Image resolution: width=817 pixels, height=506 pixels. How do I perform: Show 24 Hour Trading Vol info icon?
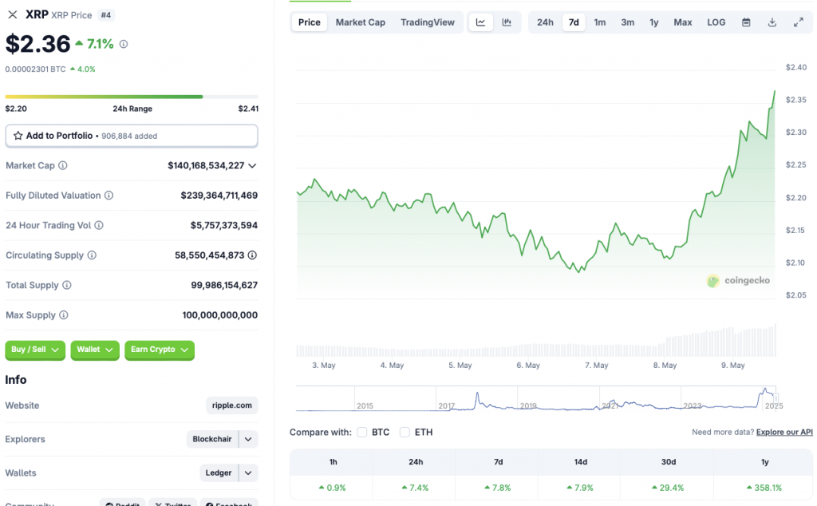[x=99, y=225]
